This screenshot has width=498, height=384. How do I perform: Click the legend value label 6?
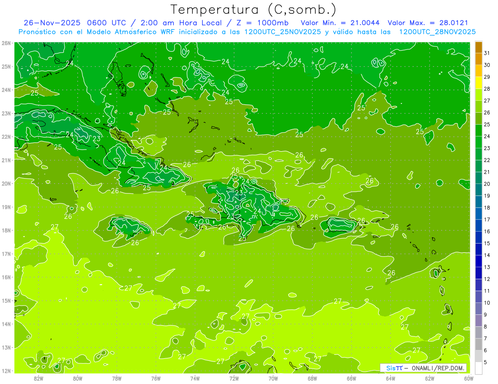point(486,350)
